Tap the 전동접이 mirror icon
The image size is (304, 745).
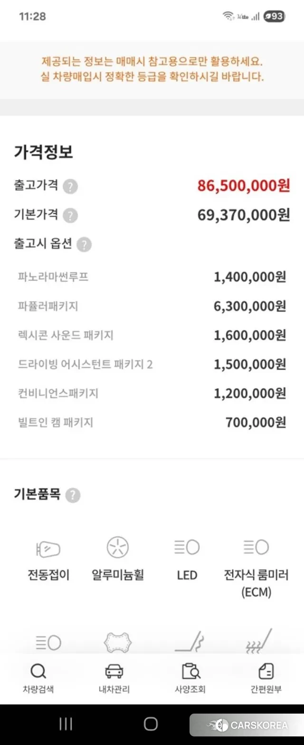48,549
